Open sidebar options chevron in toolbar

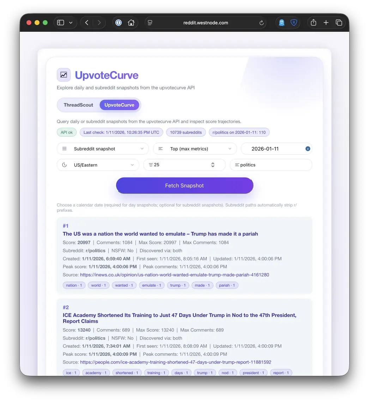tap(71, 23)
